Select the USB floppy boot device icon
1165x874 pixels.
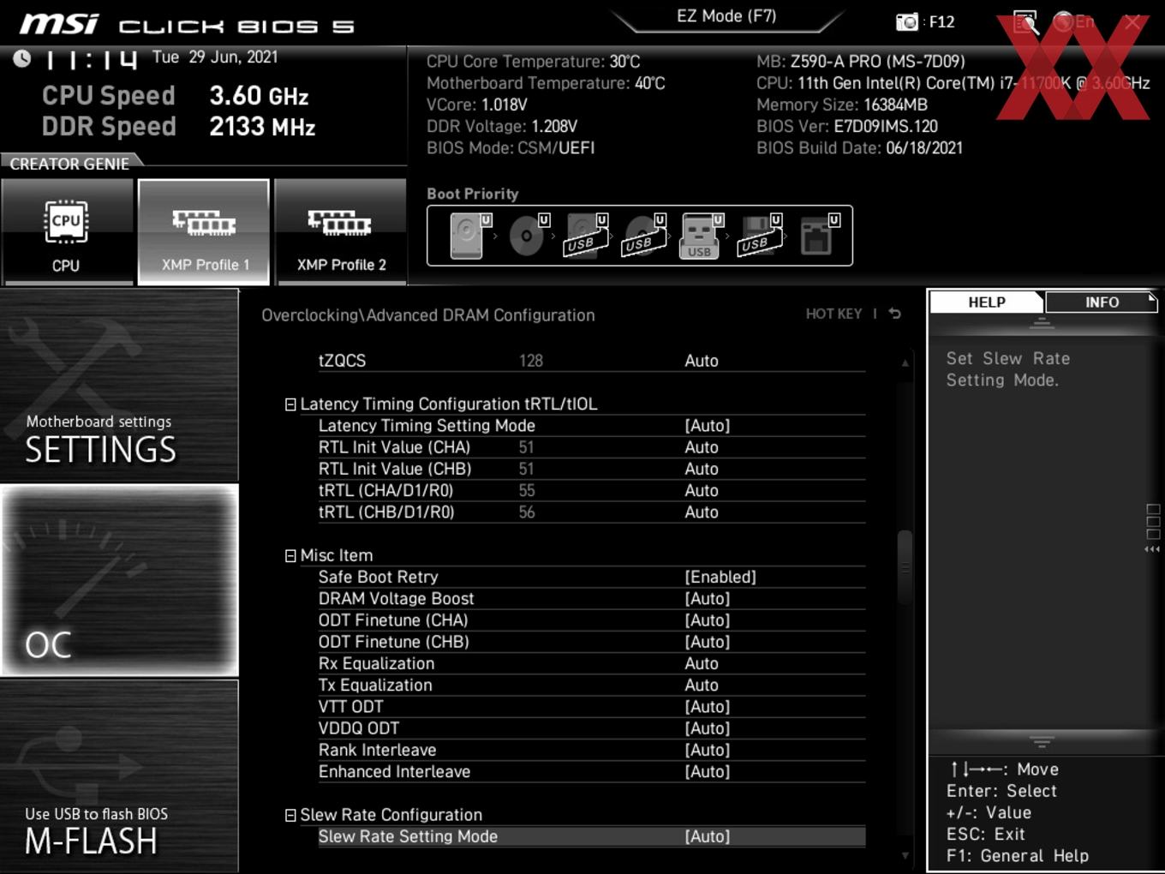(x=759, y=236)
